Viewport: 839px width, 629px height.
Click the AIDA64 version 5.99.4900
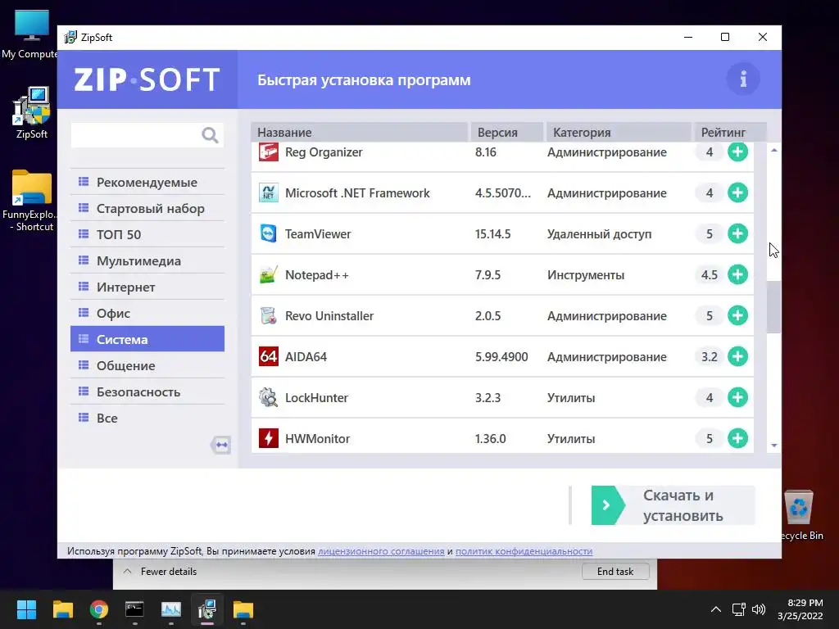tap(501, 357)
